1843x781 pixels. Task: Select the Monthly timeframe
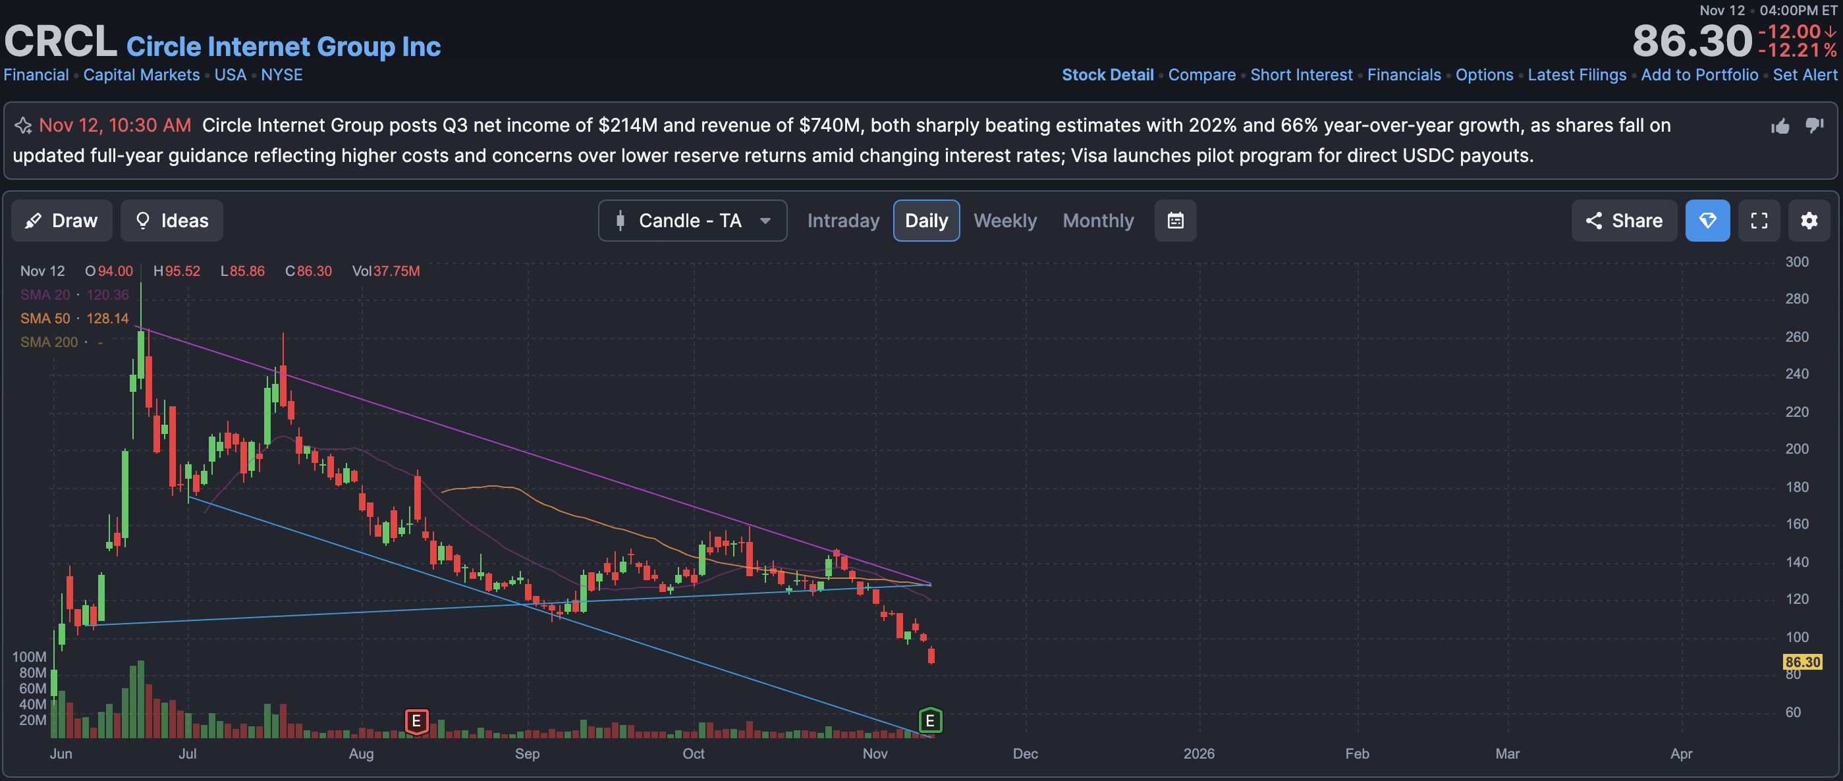[x=1097, y=221]
